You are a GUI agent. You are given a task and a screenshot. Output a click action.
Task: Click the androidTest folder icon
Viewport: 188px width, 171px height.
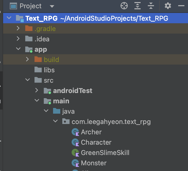pos(47,91)
